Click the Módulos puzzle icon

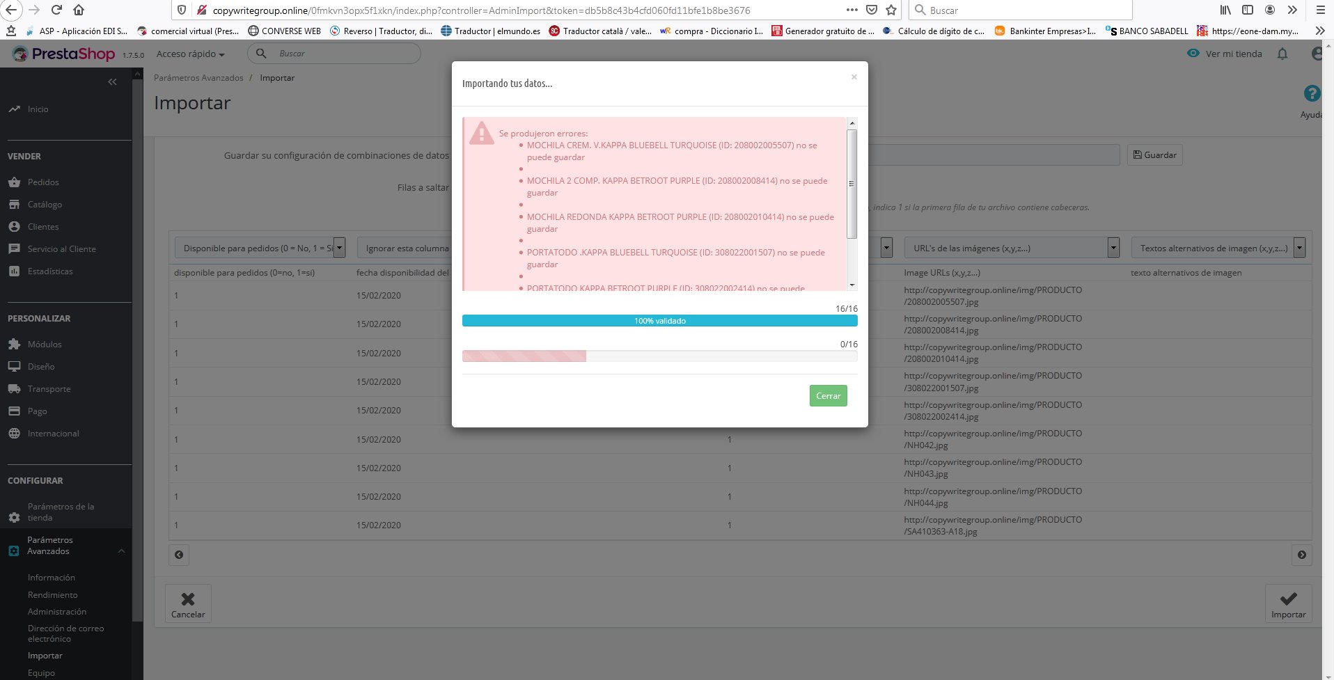(14, 345)
